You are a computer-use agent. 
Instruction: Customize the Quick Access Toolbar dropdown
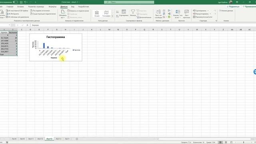pos(36,2)
